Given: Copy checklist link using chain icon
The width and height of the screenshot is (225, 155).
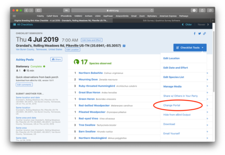Looking at the screenshot, I should point(204,33).
